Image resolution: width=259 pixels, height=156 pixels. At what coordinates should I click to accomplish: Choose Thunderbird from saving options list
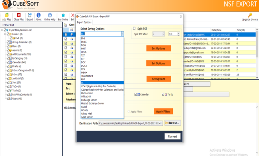(102, 76)
